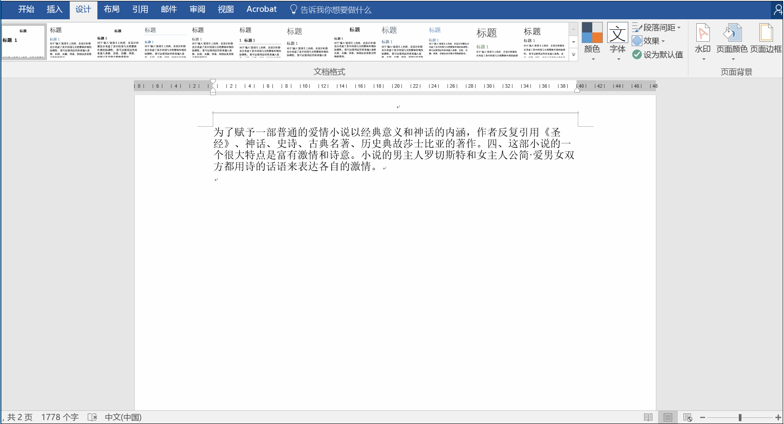Screen dimensions: 784x424
Task: Click the 段落间距 (Paragraph Spacing) icon
Action: tap(656, 27)
